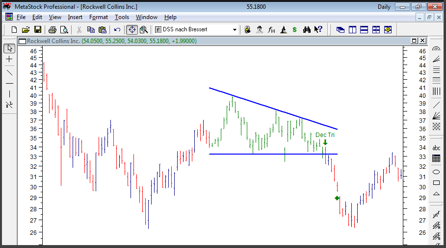Save the chart with floppy disk icon

tap(38, 29)
